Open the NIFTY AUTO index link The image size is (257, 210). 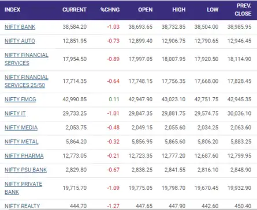tap(20, 41)
